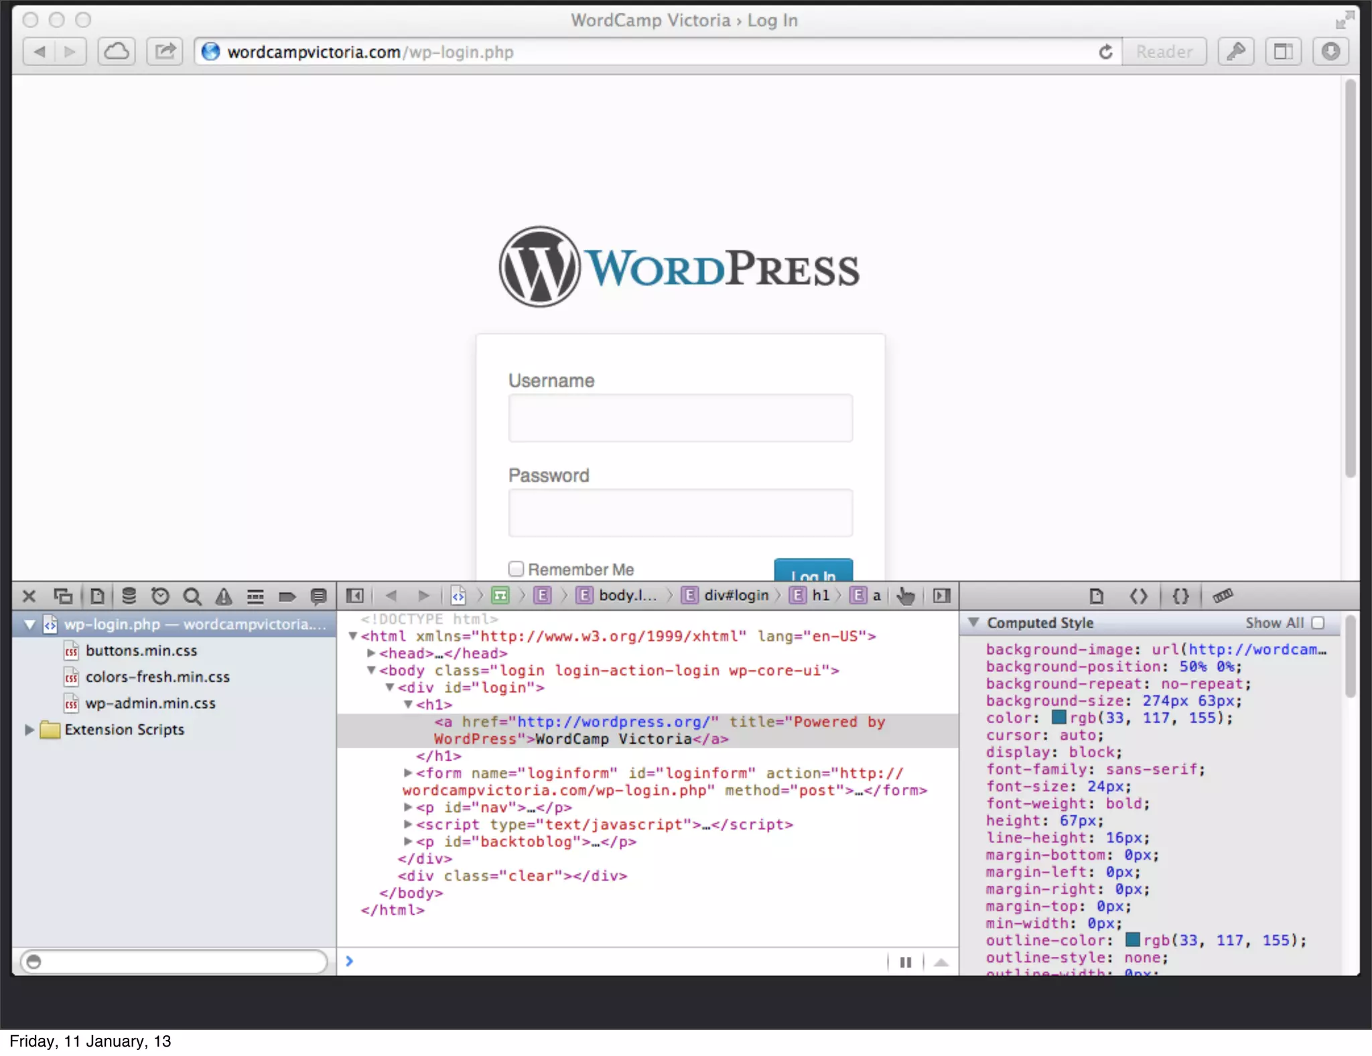Enable the Show All checkbox in Computed Style
The width and height of the screenshot is (1372, 1056).
(x=1318, y=623)
